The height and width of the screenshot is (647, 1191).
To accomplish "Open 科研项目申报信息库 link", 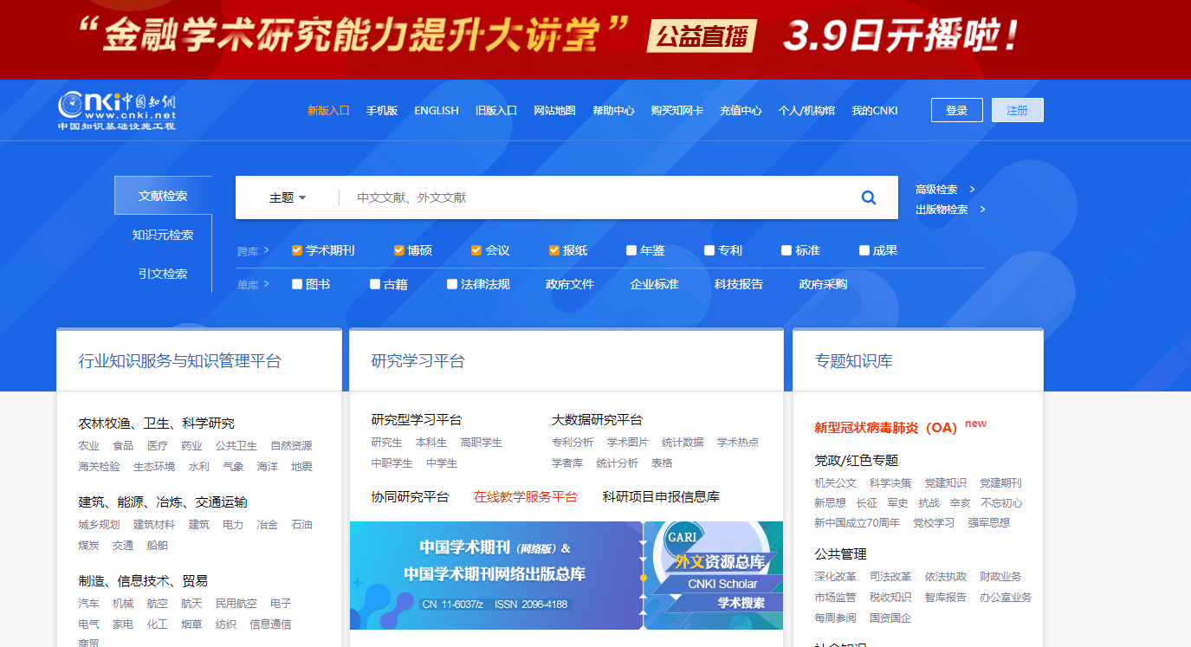I will click(661, 496).
